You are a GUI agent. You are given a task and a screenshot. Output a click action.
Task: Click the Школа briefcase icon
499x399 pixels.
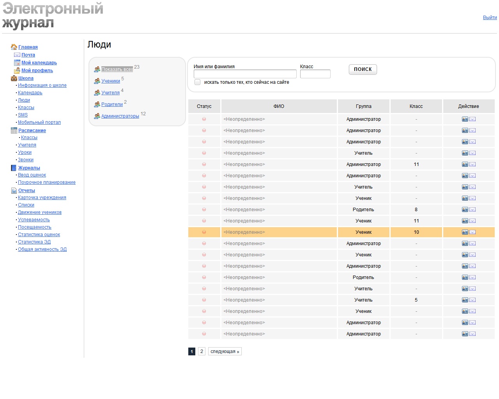[x=14, y=78]
